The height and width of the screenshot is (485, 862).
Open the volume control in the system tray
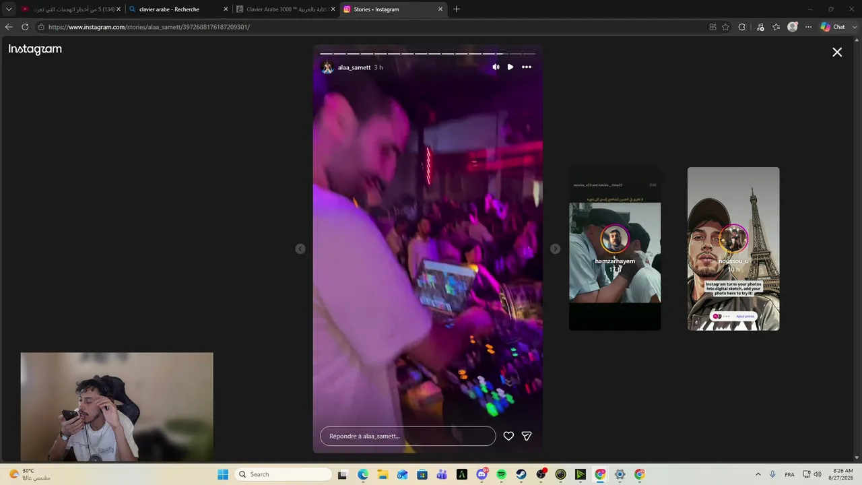[x=818, y=474]
